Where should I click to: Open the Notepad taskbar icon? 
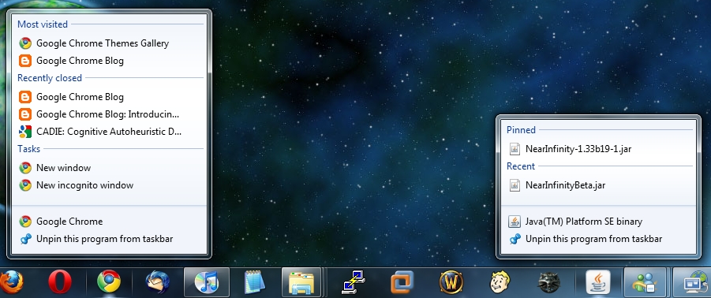pyautogui.click(x=256, y=282)
